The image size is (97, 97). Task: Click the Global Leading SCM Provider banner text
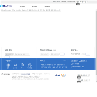[x=31, y=10]
